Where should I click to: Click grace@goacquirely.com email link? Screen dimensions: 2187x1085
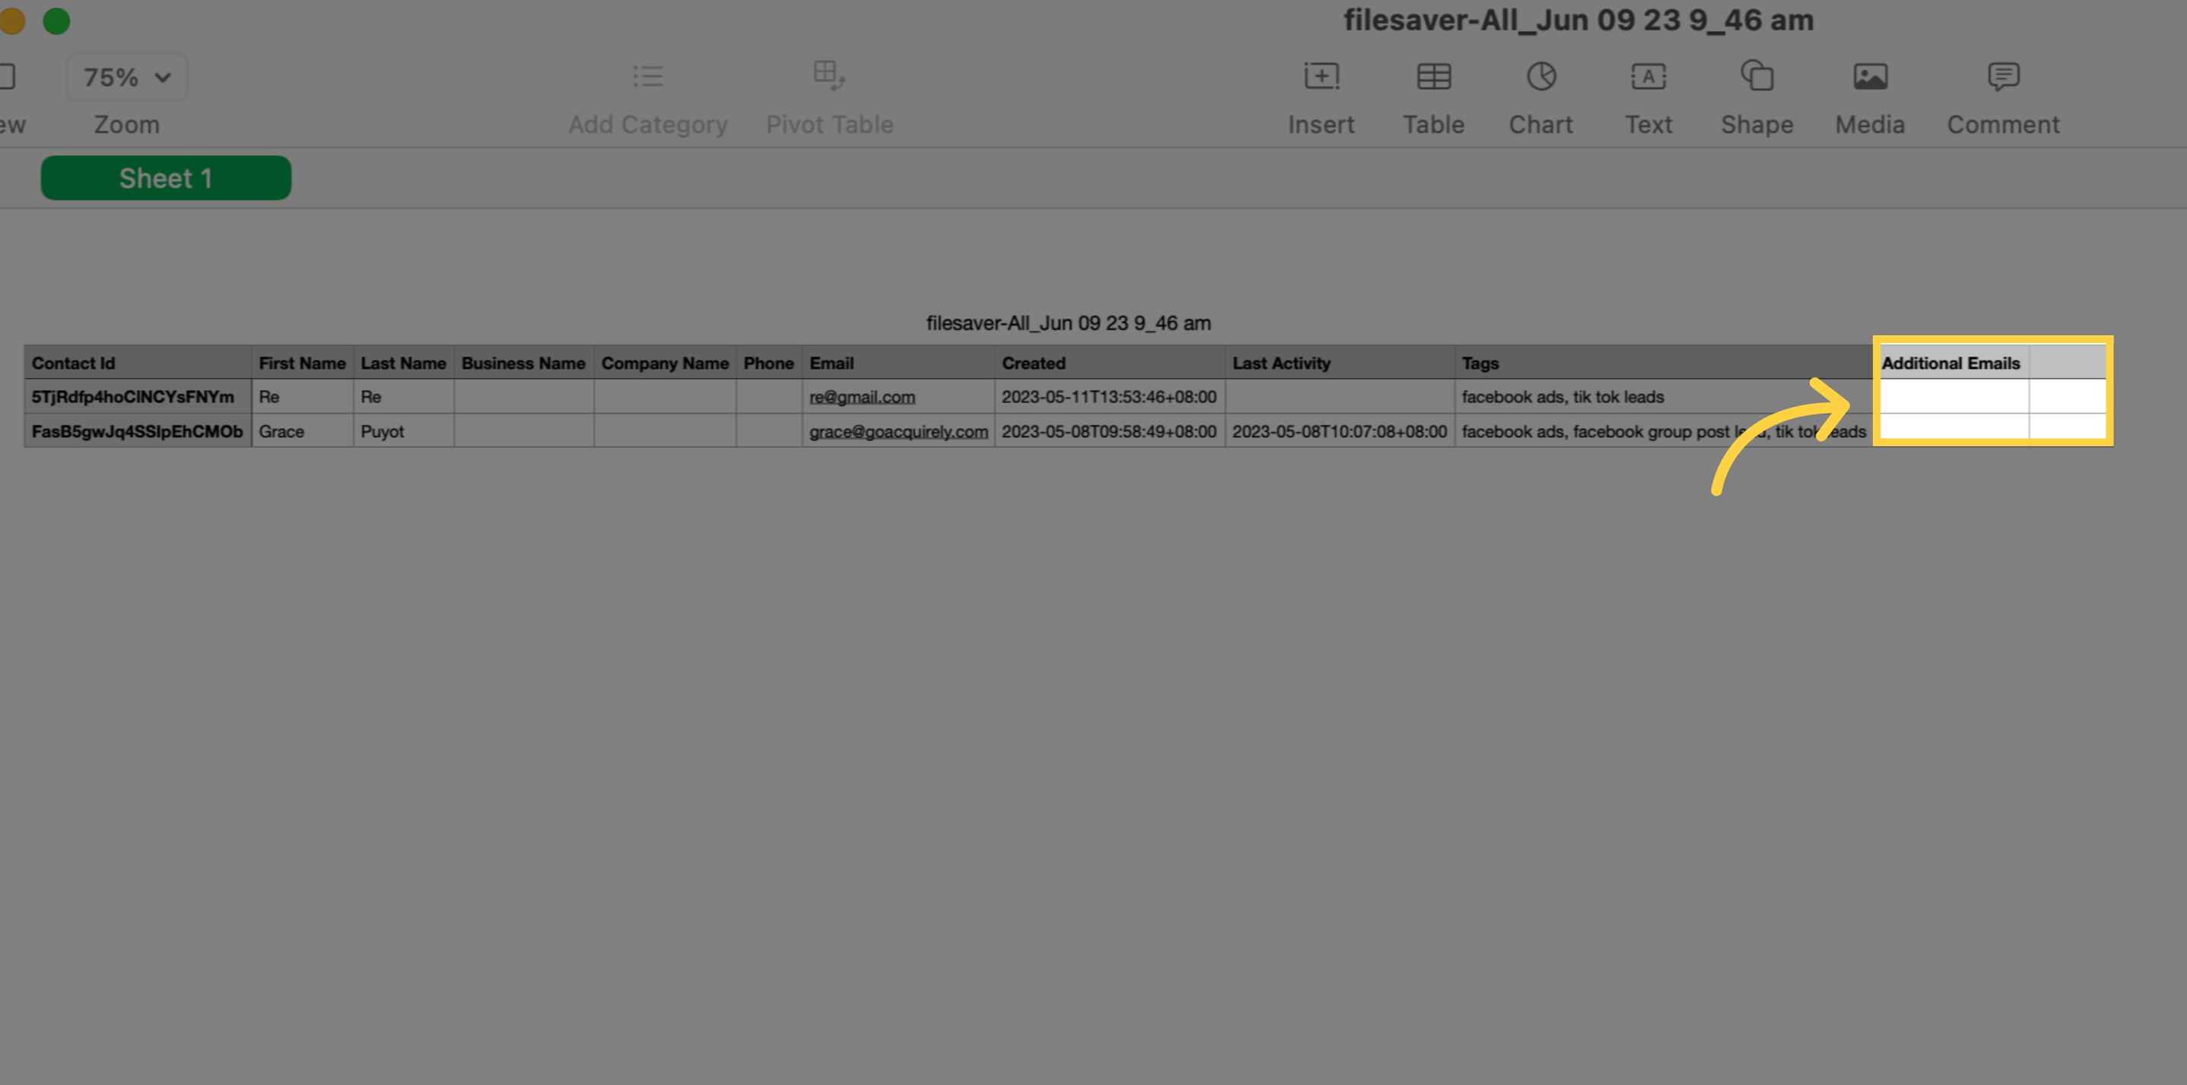pyautogui.click(x=900, y=431)
